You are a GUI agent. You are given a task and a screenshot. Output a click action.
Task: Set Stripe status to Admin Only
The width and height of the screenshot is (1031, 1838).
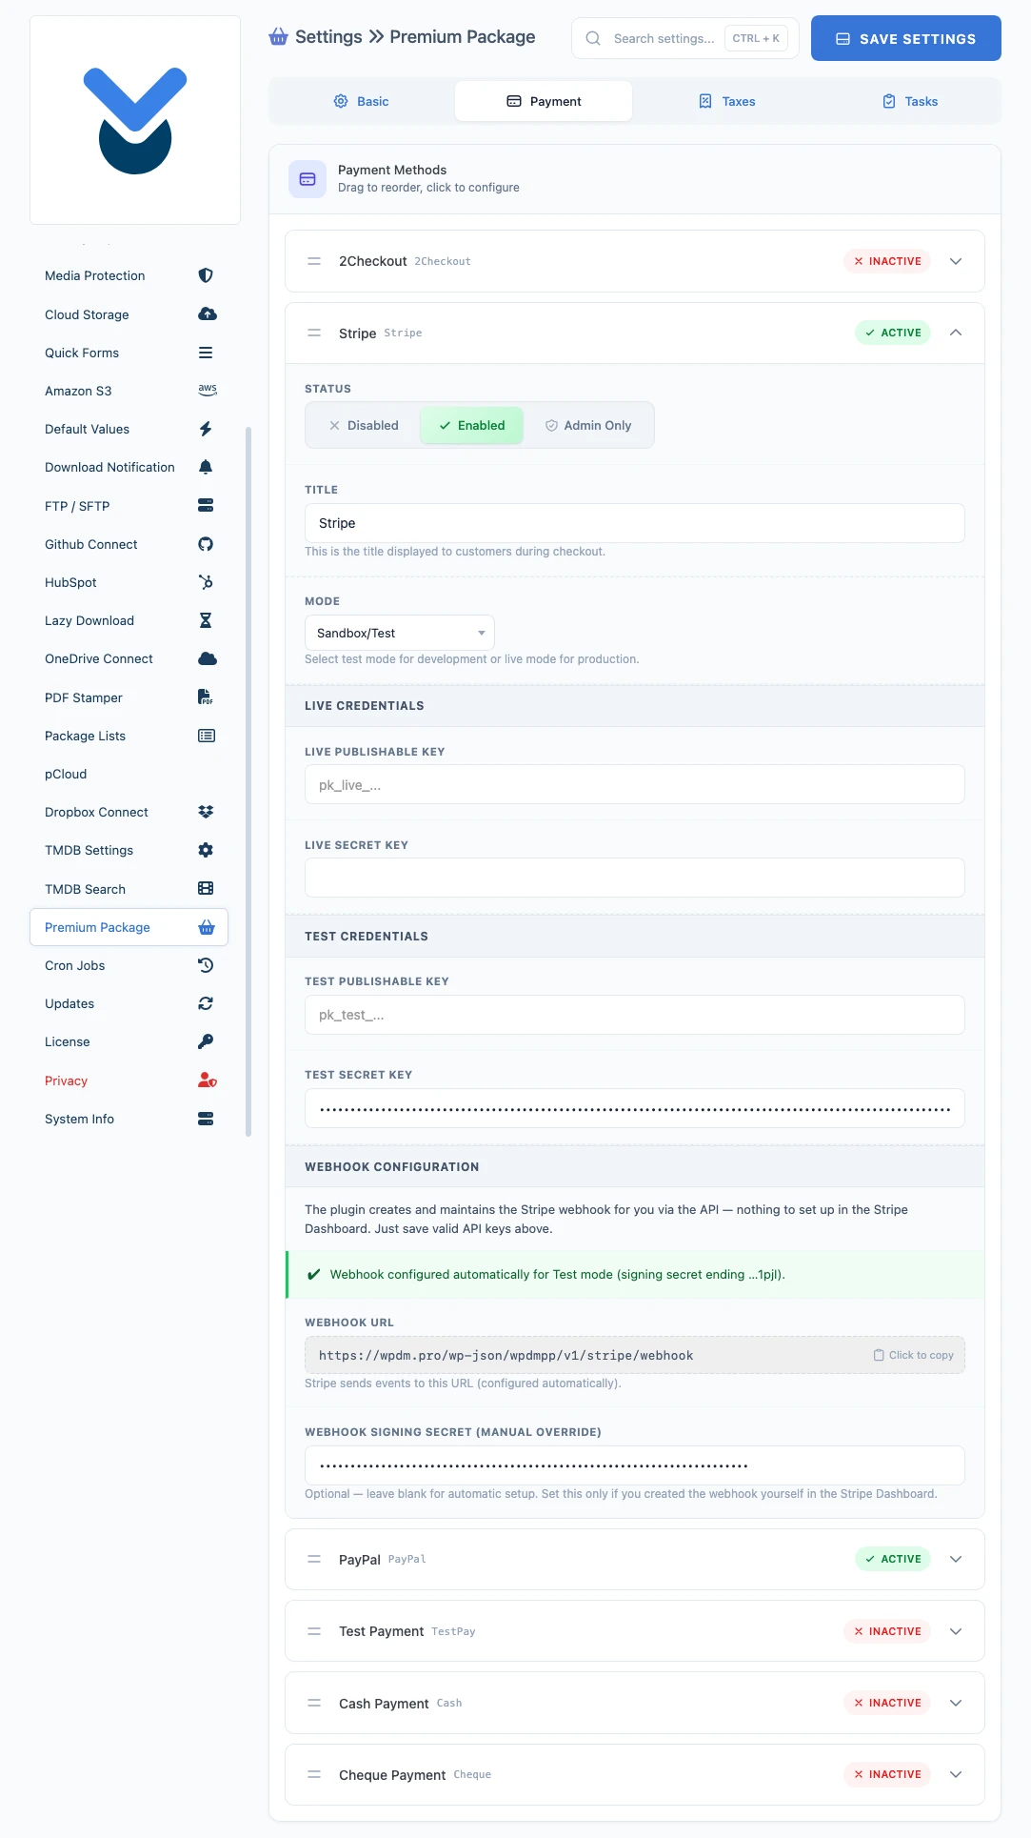(588, 425)
